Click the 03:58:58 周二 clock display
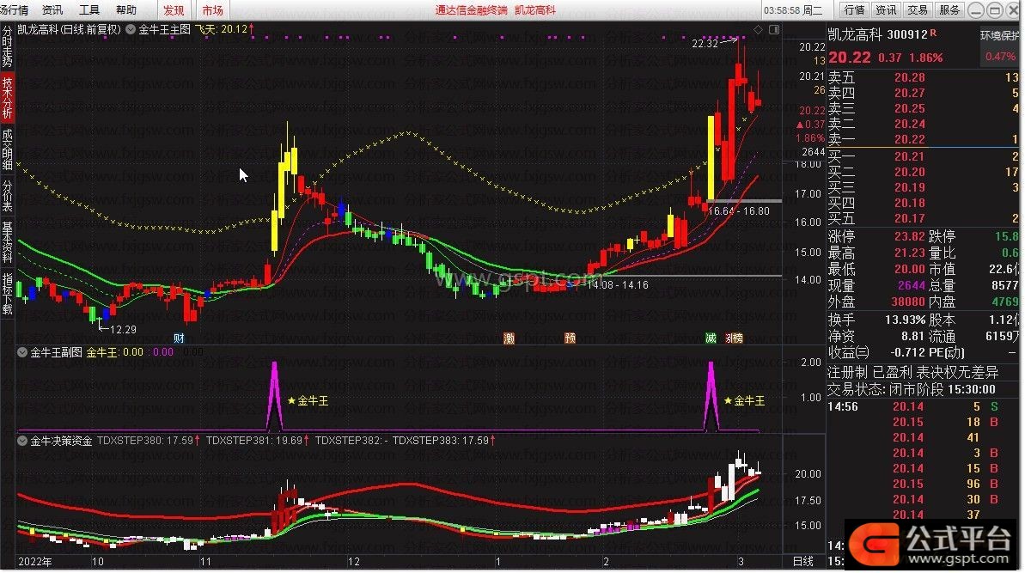This screenshot has height=573, width=1025. click(x=793, y=10)
